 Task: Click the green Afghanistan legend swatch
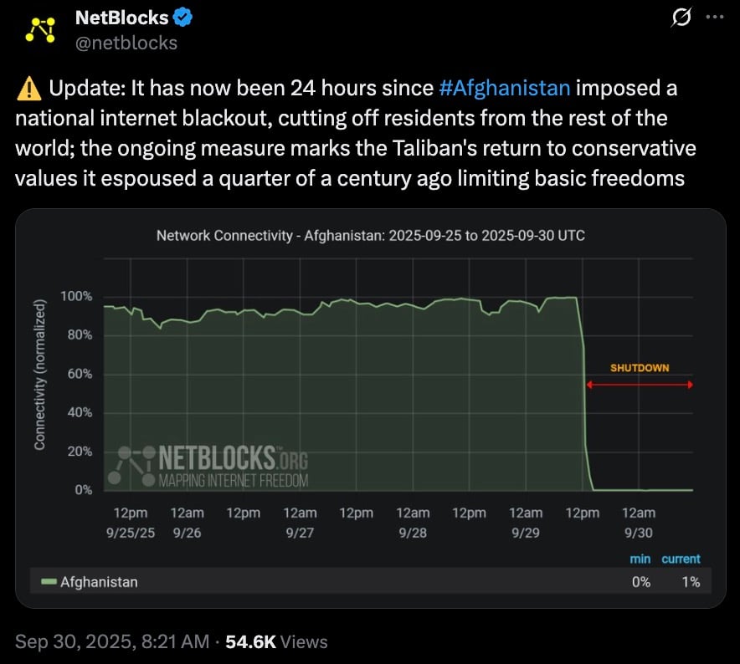point(49,582)
